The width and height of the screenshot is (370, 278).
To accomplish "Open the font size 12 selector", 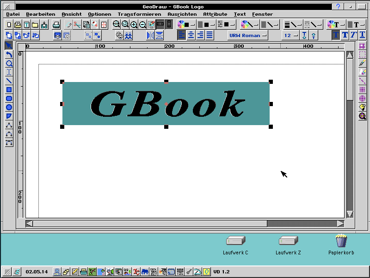I will (290, 35).
